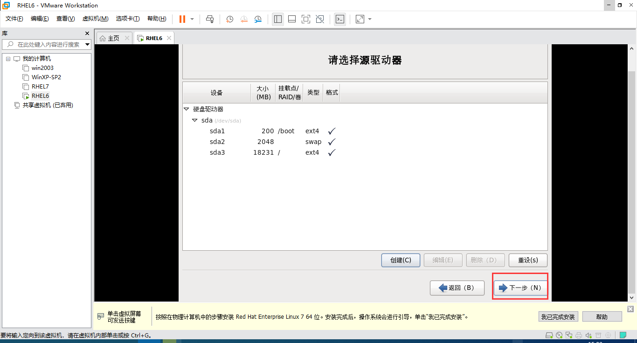The image size is (637, 343).
Task: Click the revert to snapshot icon
Action: (x=244, y=19)
